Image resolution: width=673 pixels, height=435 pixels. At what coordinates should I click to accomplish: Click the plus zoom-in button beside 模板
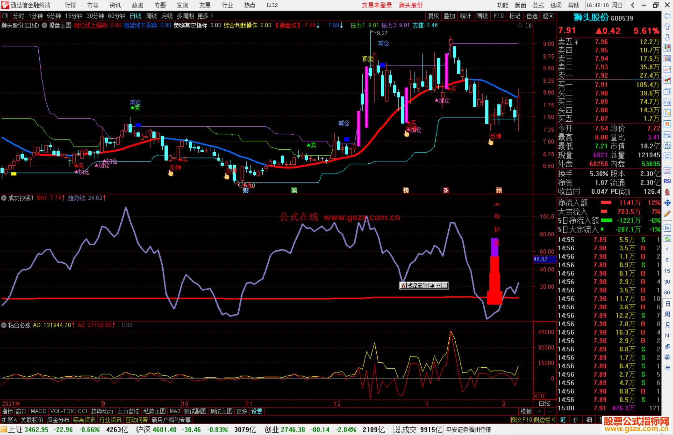(539, 411)
